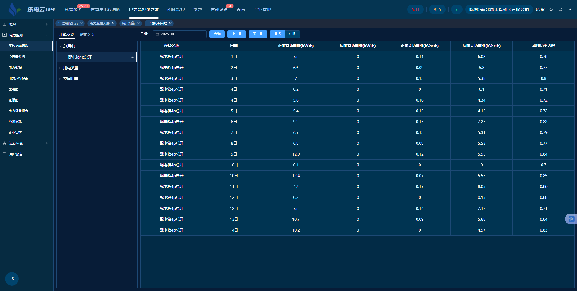Viewport: 577px width, 291px height.
Task: Enter fullscreen using the expand icon
Action: click(560, 9)
